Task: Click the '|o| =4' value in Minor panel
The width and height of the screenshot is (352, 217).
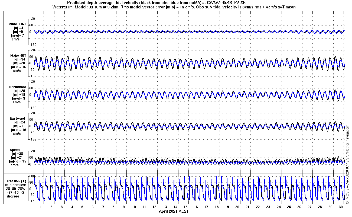Action: [19, 28]
